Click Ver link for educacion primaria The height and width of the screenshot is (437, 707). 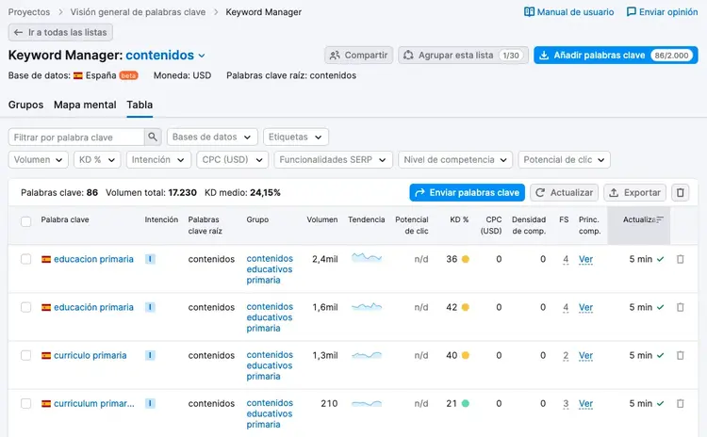coord(585,260)
